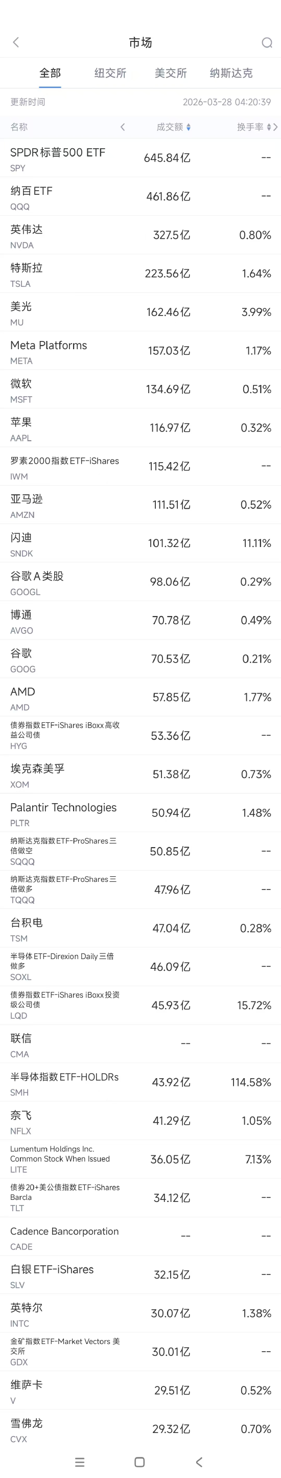The height and width of the screenshot is (1478, 281).
Task: Open the 英特尔 INTC stock row
Action: (x=140, y=1313)
